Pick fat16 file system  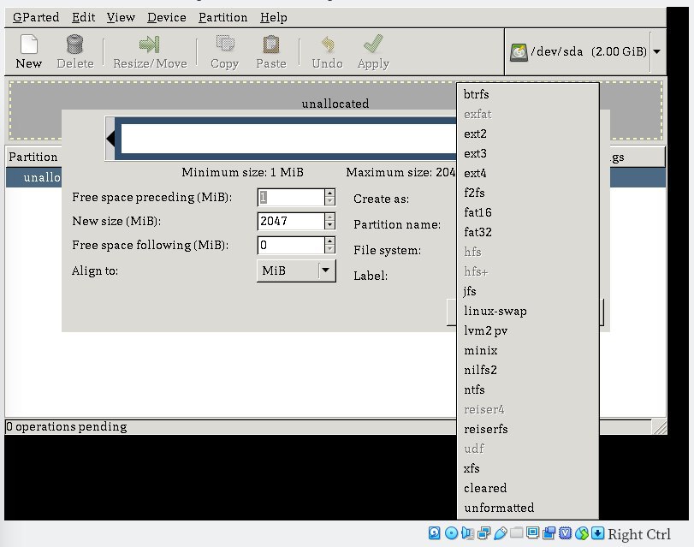point(528,212)
